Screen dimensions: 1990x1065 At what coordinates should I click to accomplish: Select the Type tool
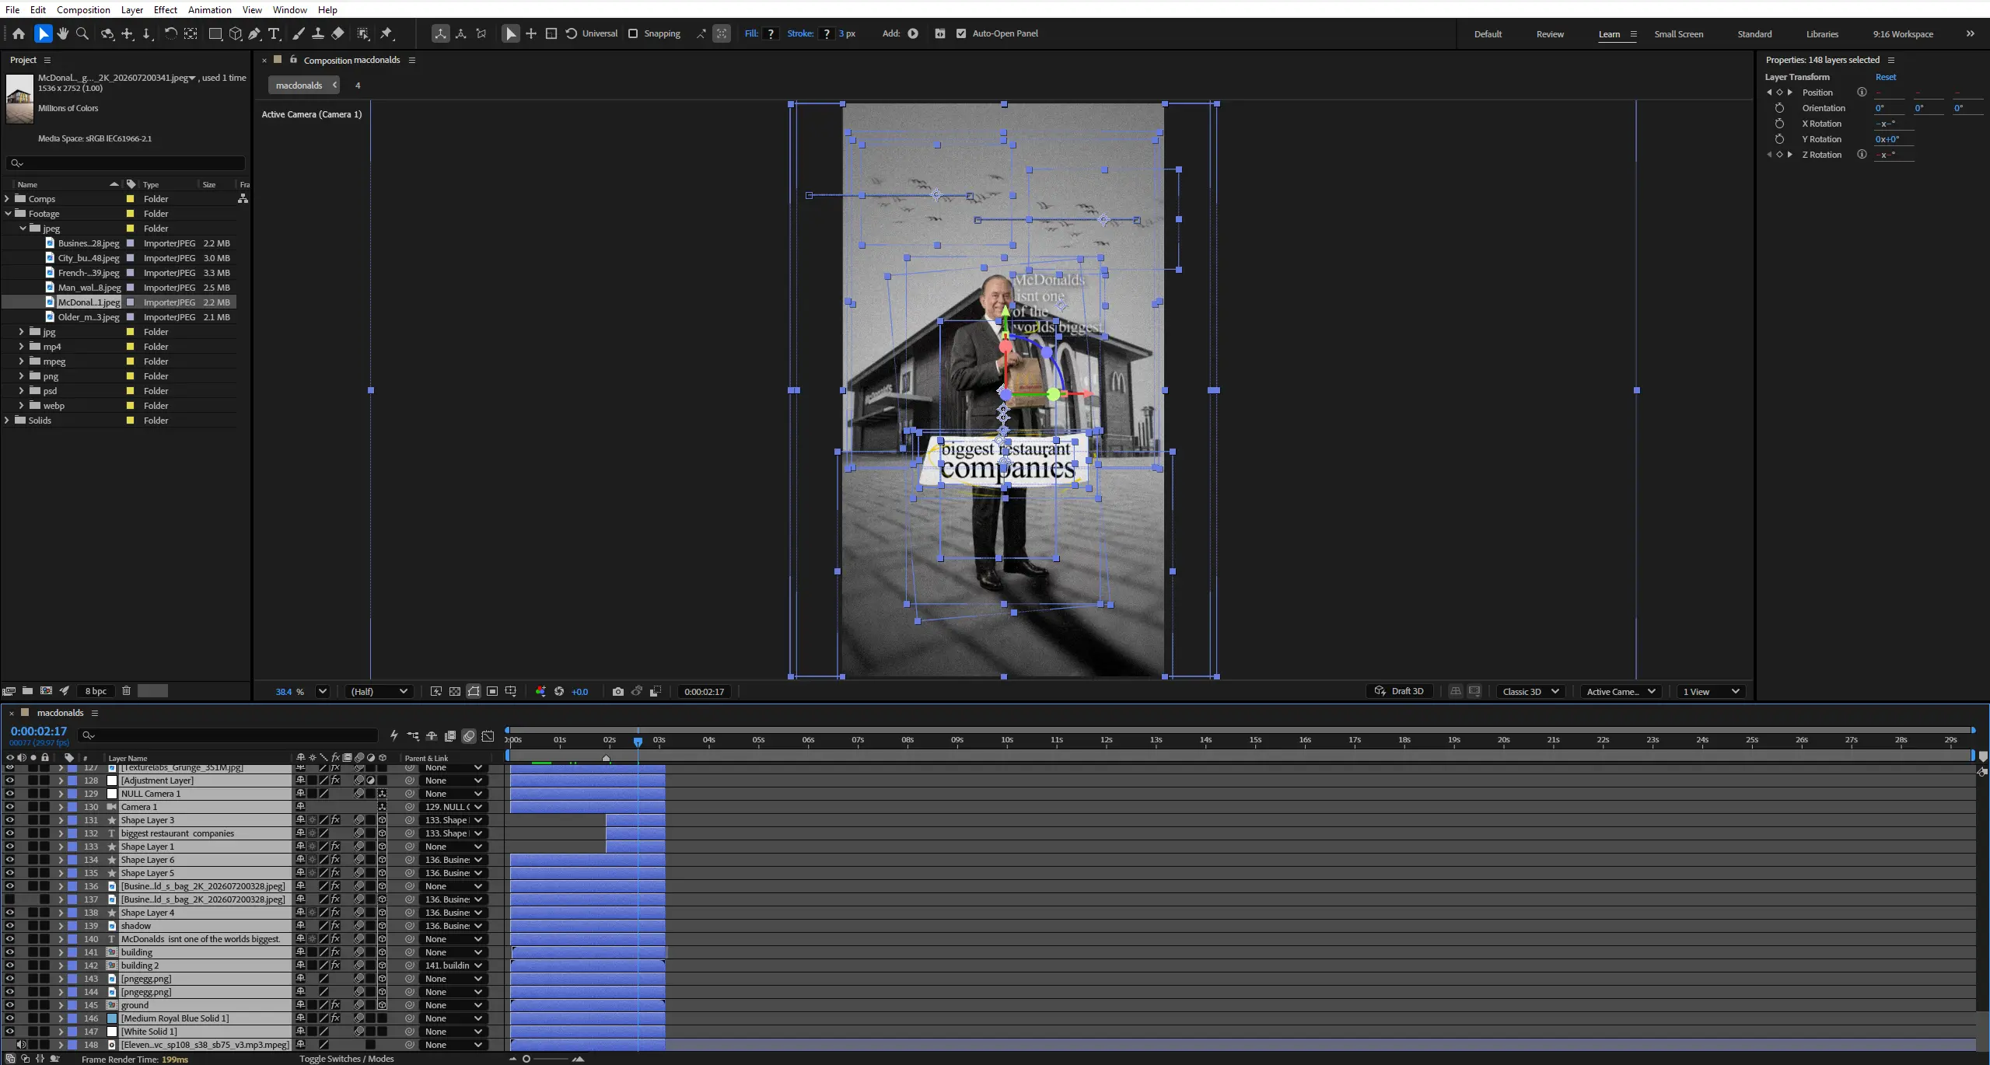pos(274,33)
